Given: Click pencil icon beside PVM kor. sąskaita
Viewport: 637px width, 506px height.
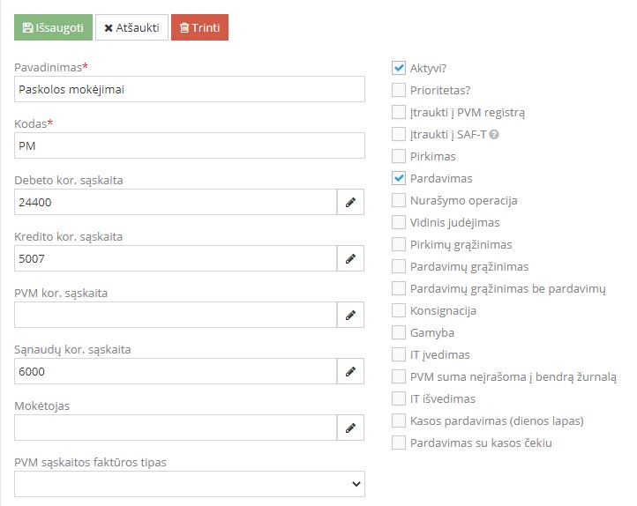Looking at the screenshot, I should 350,315.
